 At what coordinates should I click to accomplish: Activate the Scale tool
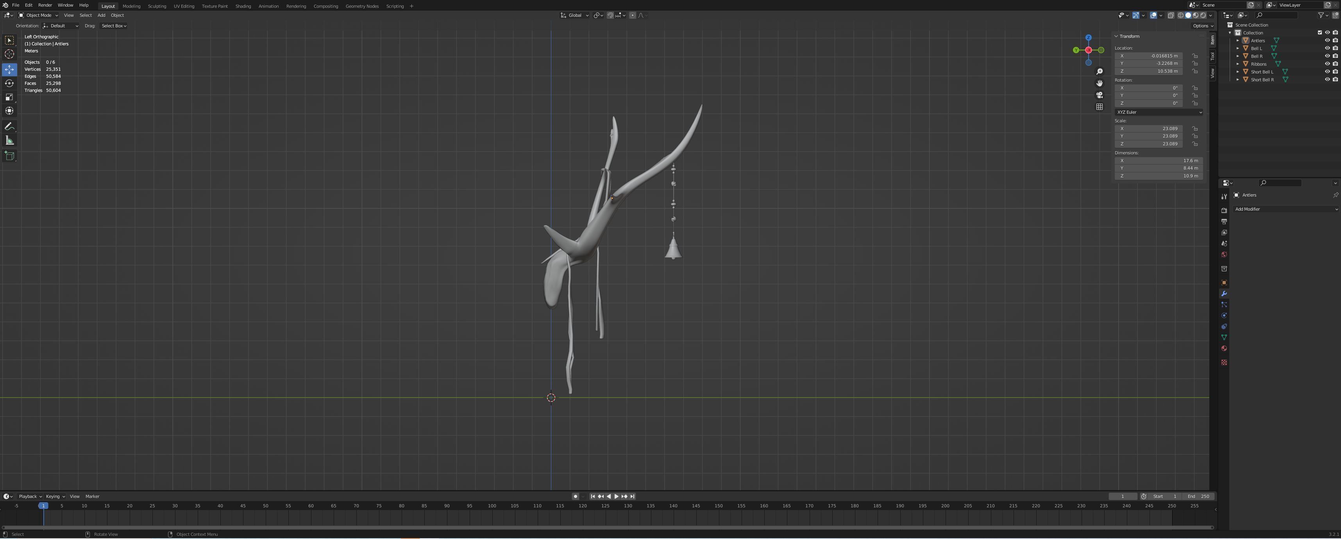(9, 97)
